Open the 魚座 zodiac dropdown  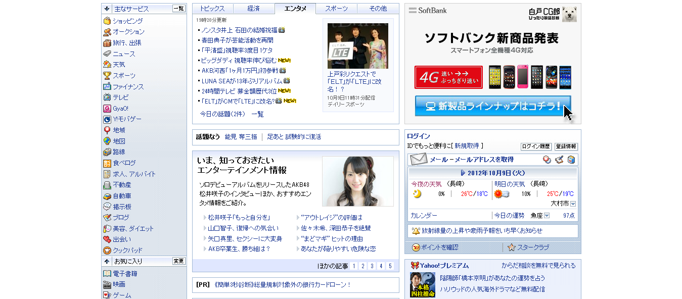pyautogui.click(x=547, y=216)
